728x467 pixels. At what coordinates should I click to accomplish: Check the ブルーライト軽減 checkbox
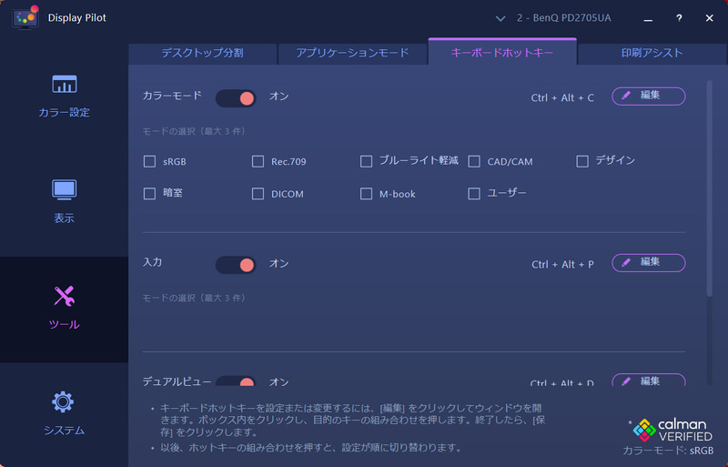(367, 161)
